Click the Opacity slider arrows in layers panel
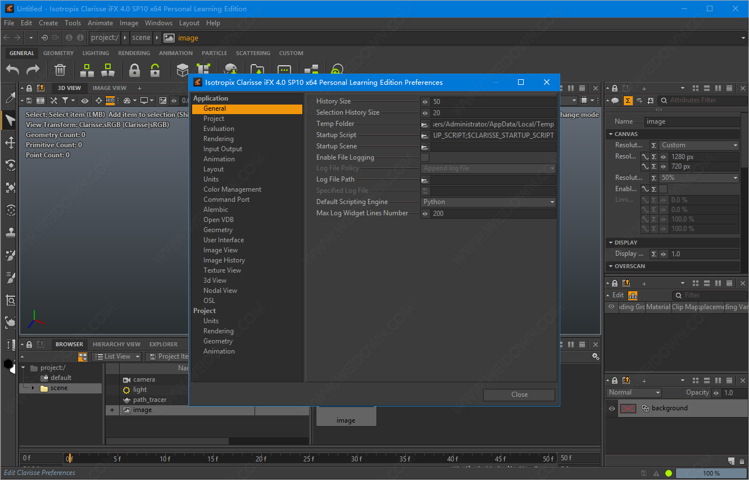This screenshot has width=749, height=480. pyautogui.click(x=717, y=393)
